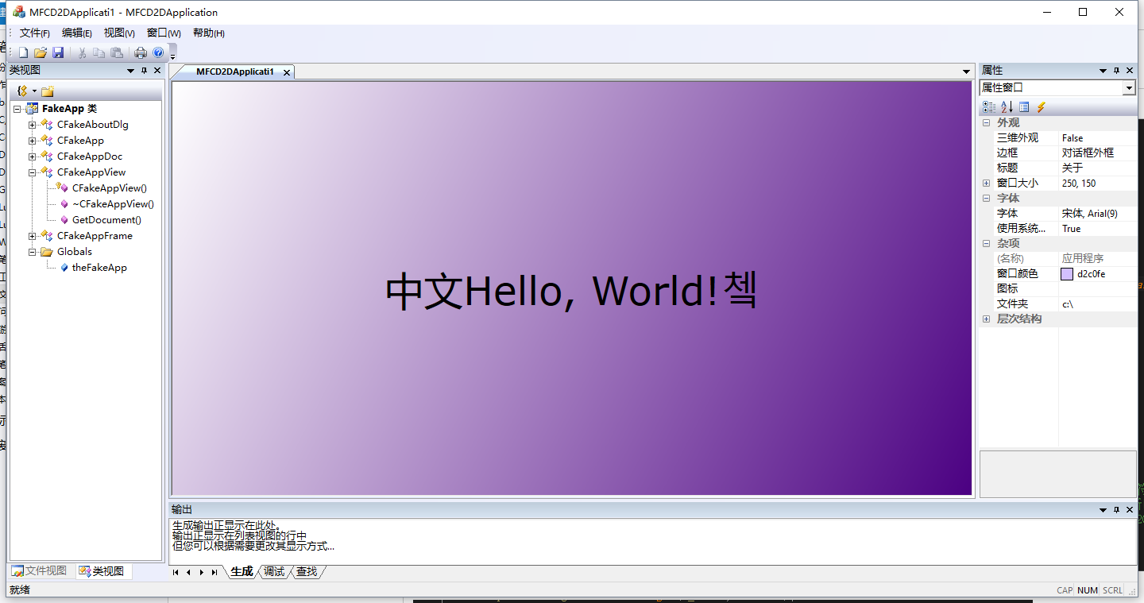Click the 使用系统 True value cell

pyautogui.click(x=1097, y=229)
